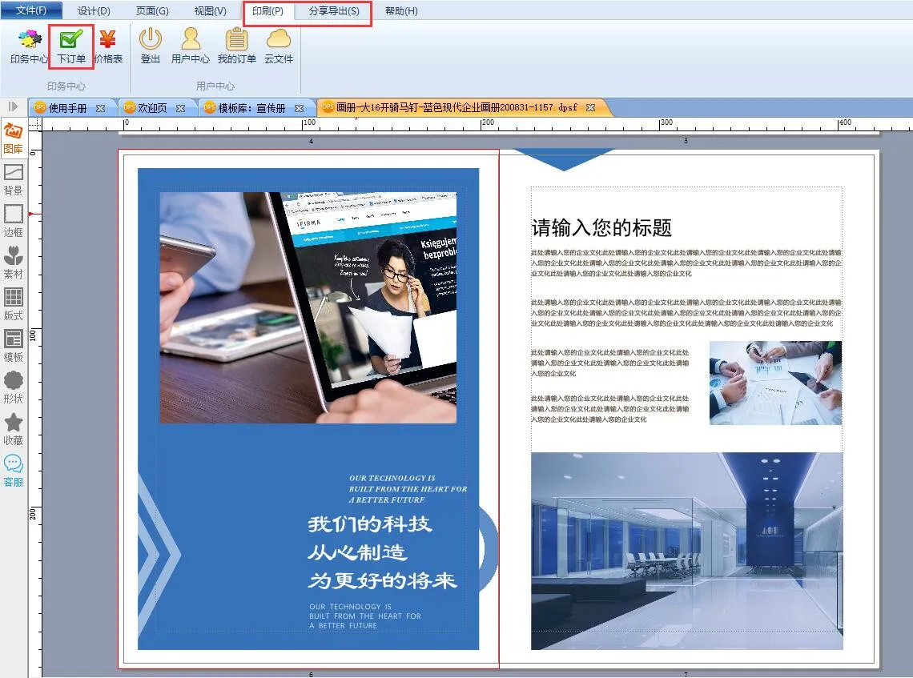The image size is (913, 678).
Task: Click the ruler origin corner box
Action: [x=35, y=123]
